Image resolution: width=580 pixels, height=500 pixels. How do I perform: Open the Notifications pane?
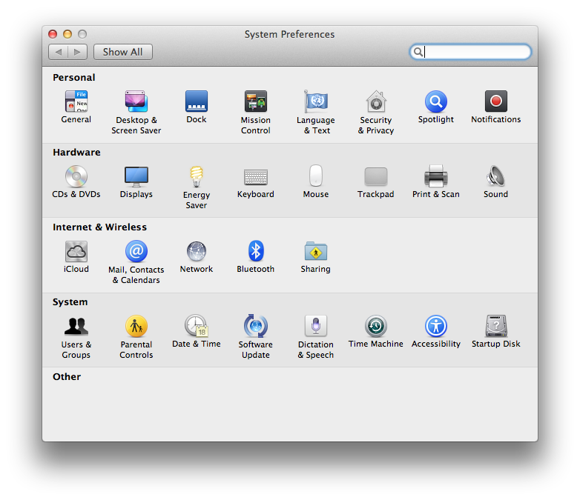tap(495, 102)
